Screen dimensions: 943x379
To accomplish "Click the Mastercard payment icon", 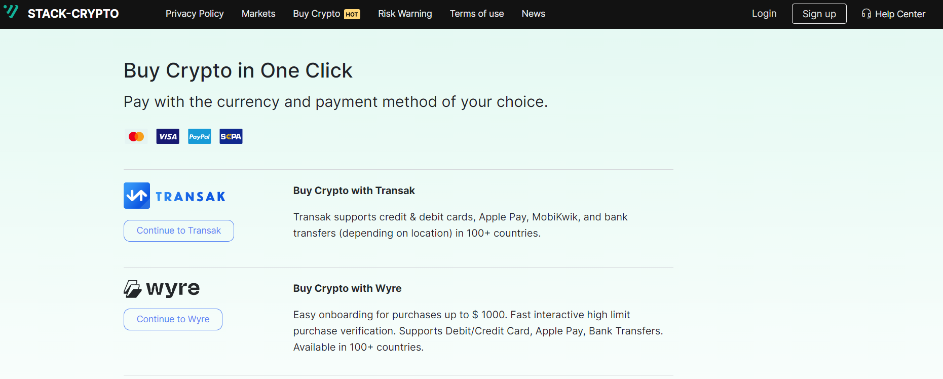I will (136, 136).
